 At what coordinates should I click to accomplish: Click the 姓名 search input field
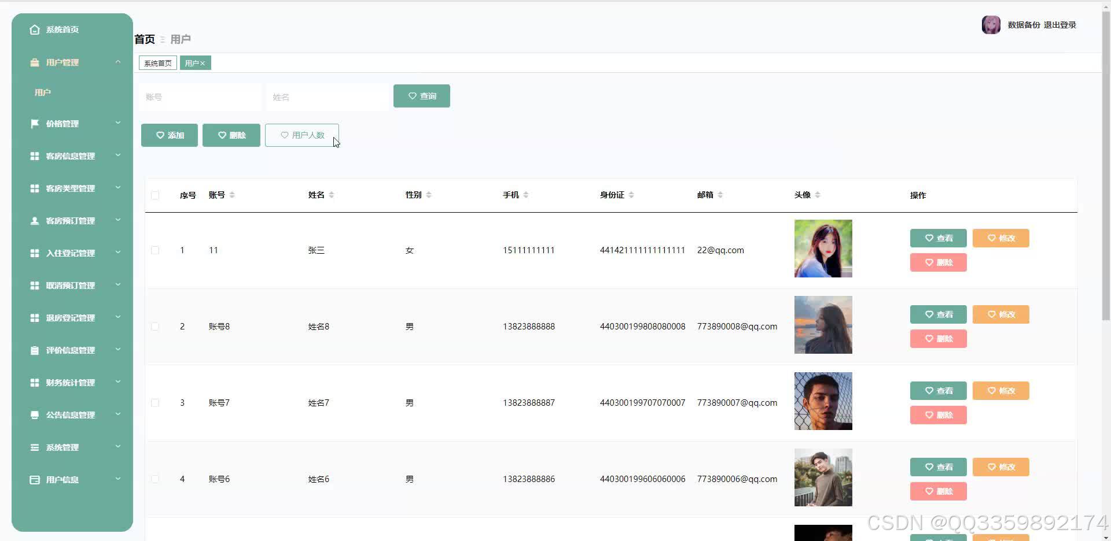tap(328, 97)
